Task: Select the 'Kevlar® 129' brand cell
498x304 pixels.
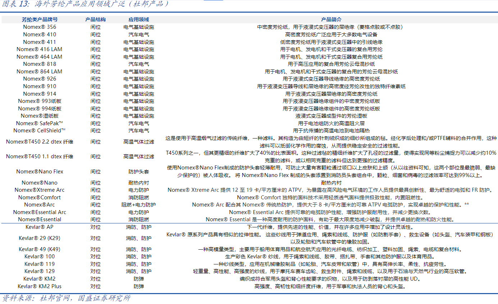Action: 40,271
